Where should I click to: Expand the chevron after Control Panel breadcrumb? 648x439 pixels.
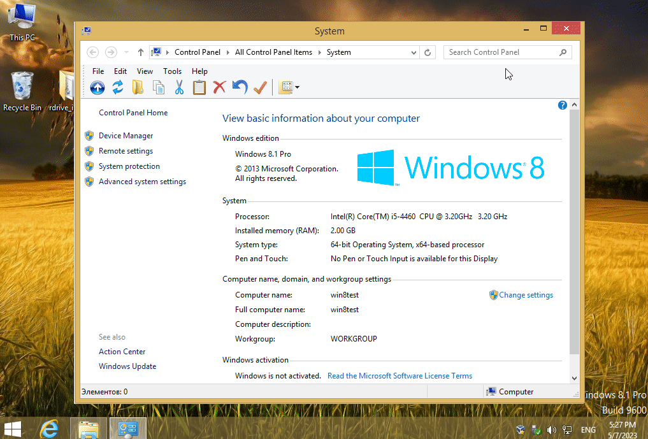(x=229, y=52)
